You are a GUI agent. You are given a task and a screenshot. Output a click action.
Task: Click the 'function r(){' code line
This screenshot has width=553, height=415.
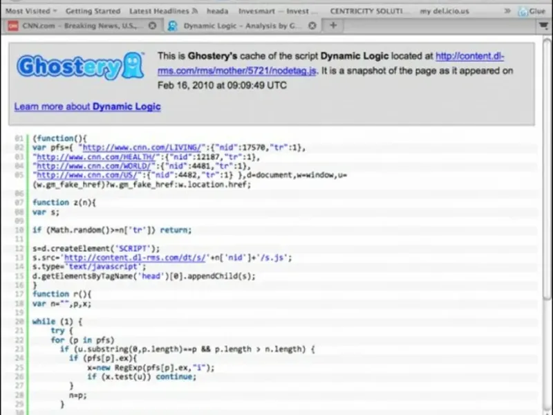coord(62,295)
